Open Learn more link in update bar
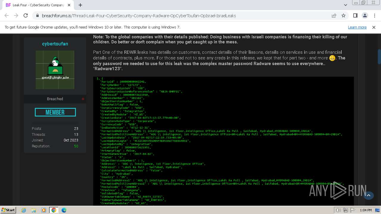This screenshot has height=214, width=381. 357,27
